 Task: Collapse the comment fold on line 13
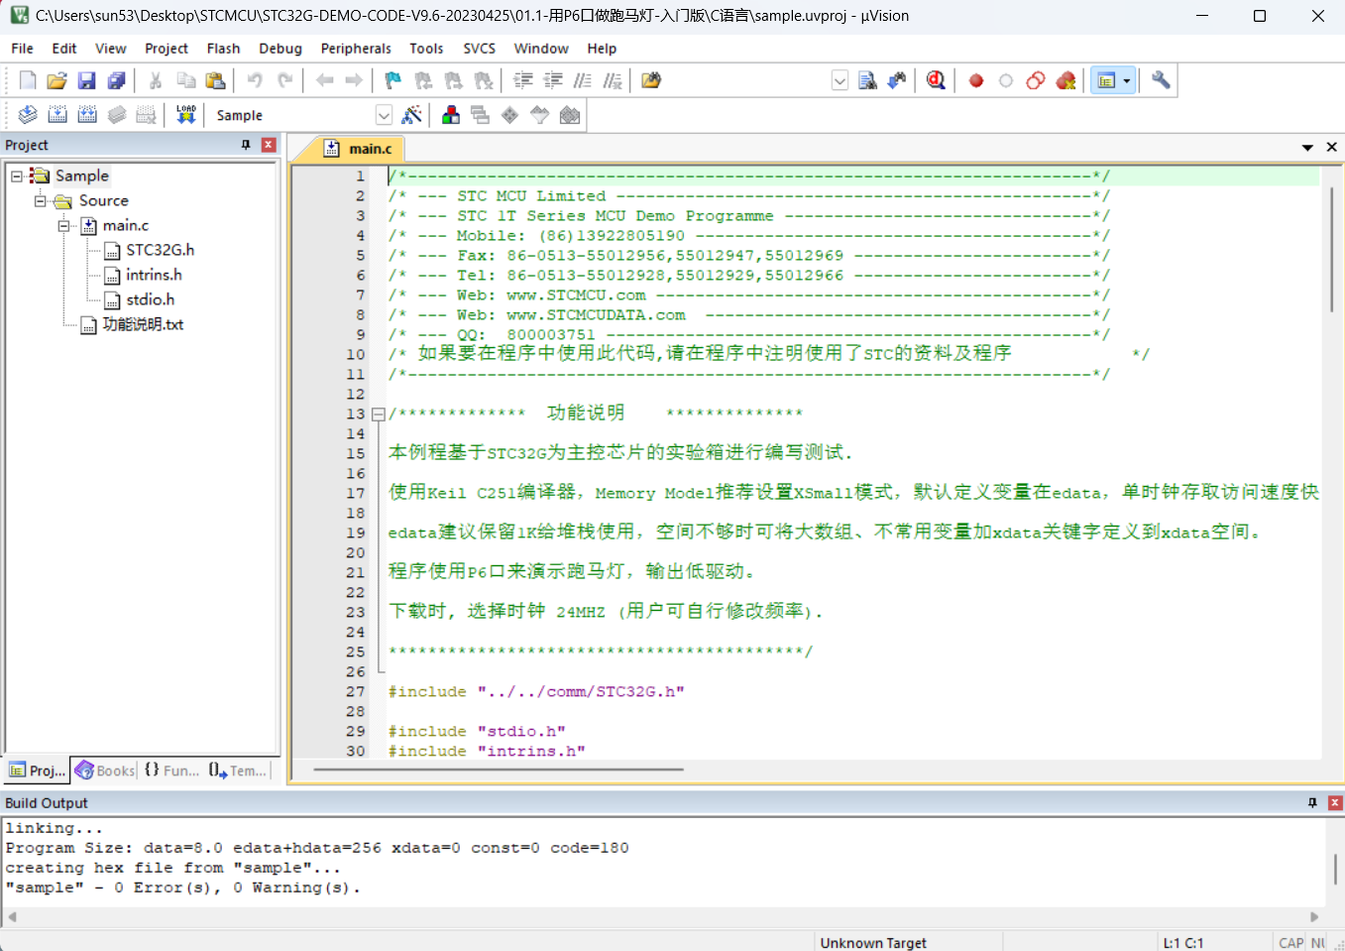point(379,415)
